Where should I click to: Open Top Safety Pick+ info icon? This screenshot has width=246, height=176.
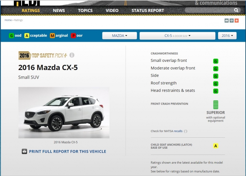click(x=72, y=55)
